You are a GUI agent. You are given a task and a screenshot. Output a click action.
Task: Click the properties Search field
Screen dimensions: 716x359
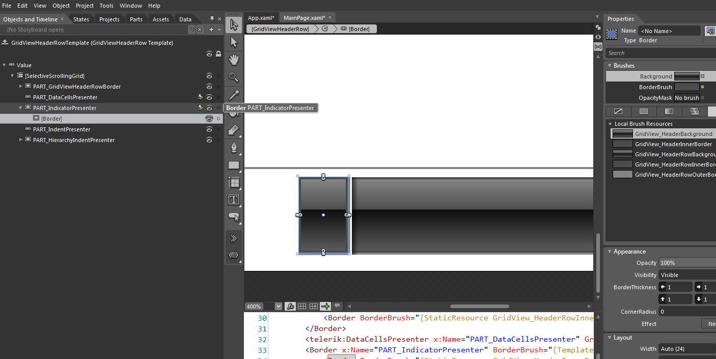[x=661, y=53]
